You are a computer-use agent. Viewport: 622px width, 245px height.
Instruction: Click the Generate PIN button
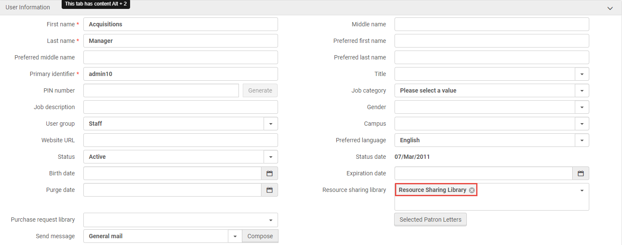click(260, 90)
